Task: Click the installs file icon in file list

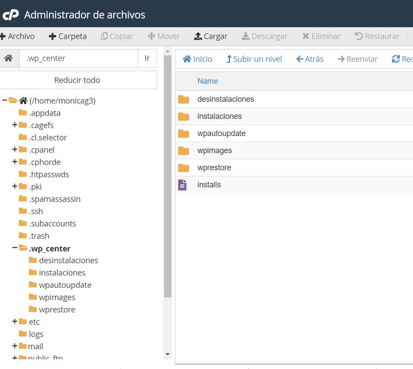Action: (182, 185)
